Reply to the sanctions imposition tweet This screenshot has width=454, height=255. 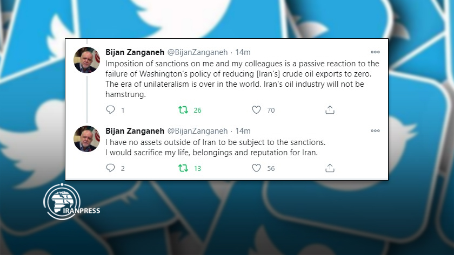click(x=110, y=110)
